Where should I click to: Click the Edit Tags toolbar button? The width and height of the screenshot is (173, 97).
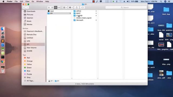click(x=82, y=8)
